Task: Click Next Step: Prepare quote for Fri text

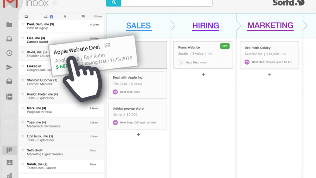Action: point(271,62)
